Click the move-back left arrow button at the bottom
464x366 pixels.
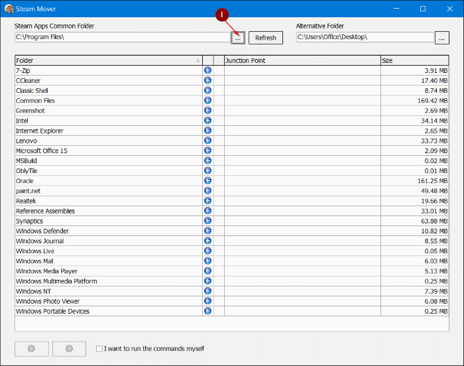[32, 349]
